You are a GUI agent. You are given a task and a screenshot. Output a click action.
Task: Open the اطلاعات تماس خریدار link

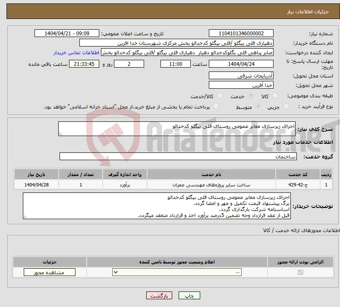pyautogui.click(x=76, y=53)
